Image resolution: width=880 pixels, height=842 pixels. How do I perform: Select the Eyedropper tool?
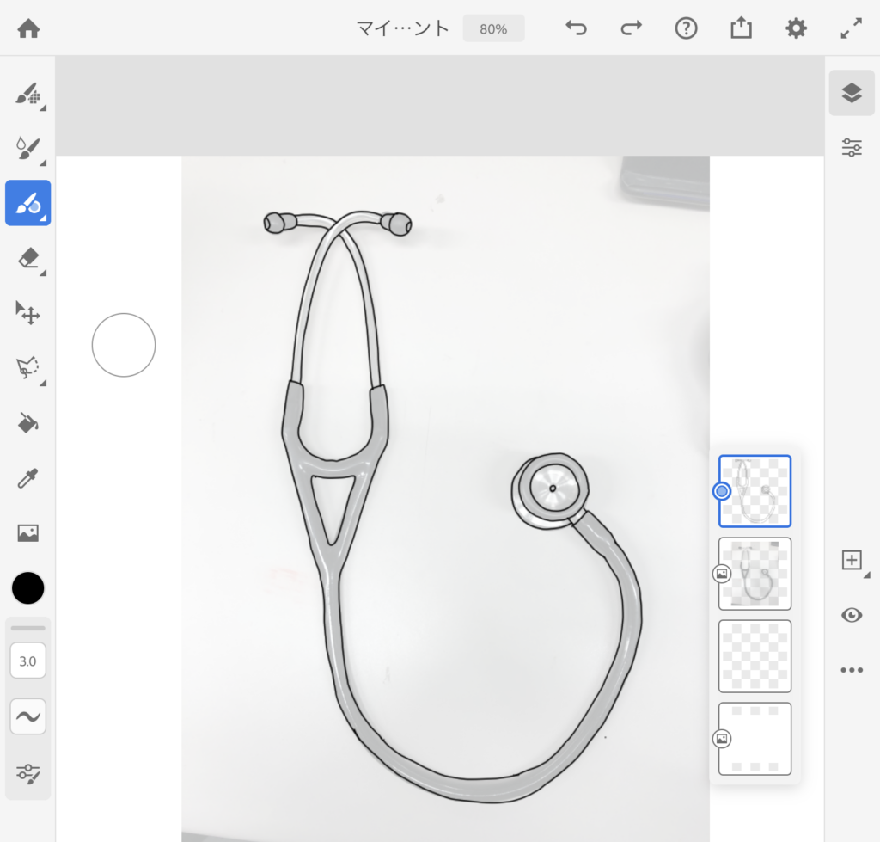tap(28, 478)
